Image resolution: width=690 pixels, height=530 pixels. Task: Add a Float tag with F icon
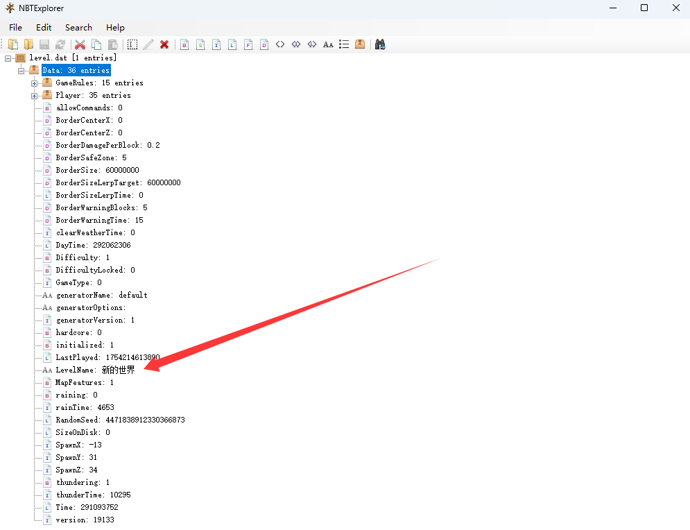[x=248, y=44]
